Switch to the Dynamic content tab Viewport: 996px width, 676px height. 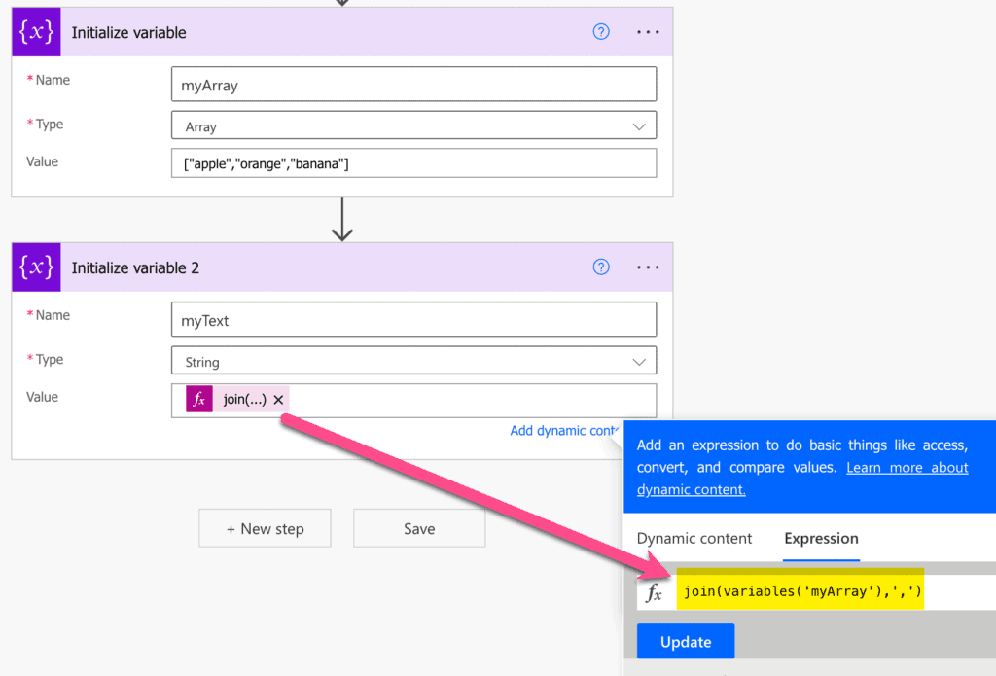click(694, 538)
